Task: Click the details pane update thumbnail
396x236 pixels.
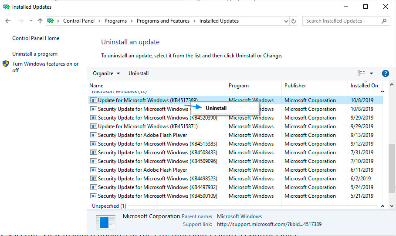Action: click(x=105, y=222)
